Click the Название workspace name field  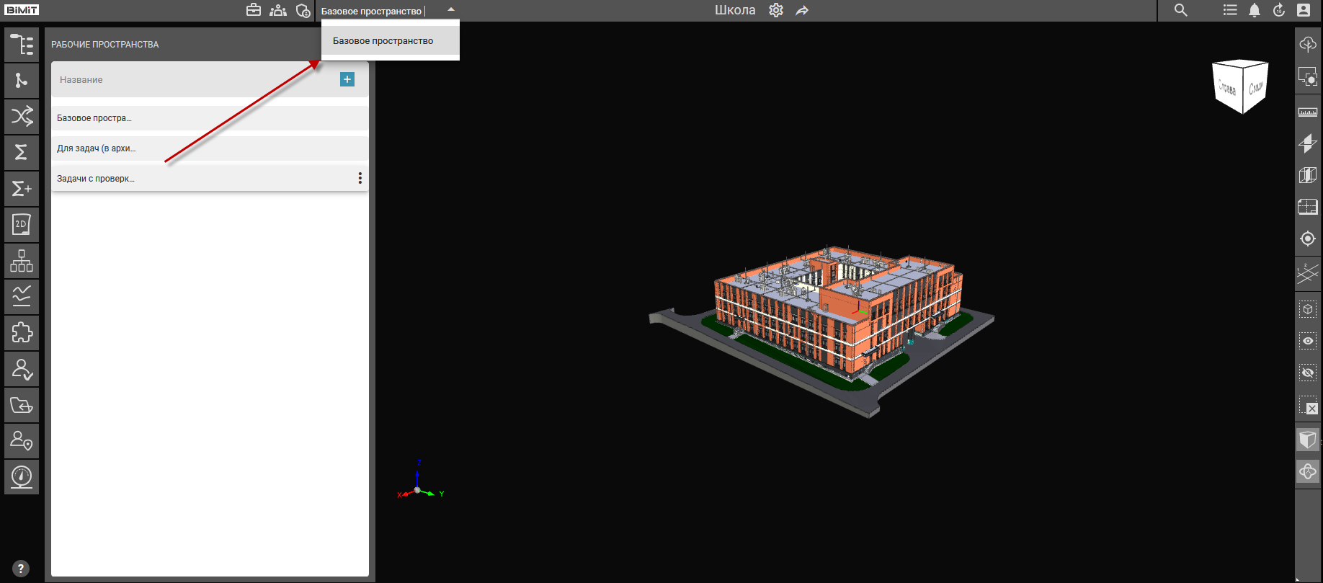coord(195,80)
